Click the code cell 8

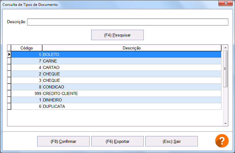pyautogui.click(x=27, y=87)
